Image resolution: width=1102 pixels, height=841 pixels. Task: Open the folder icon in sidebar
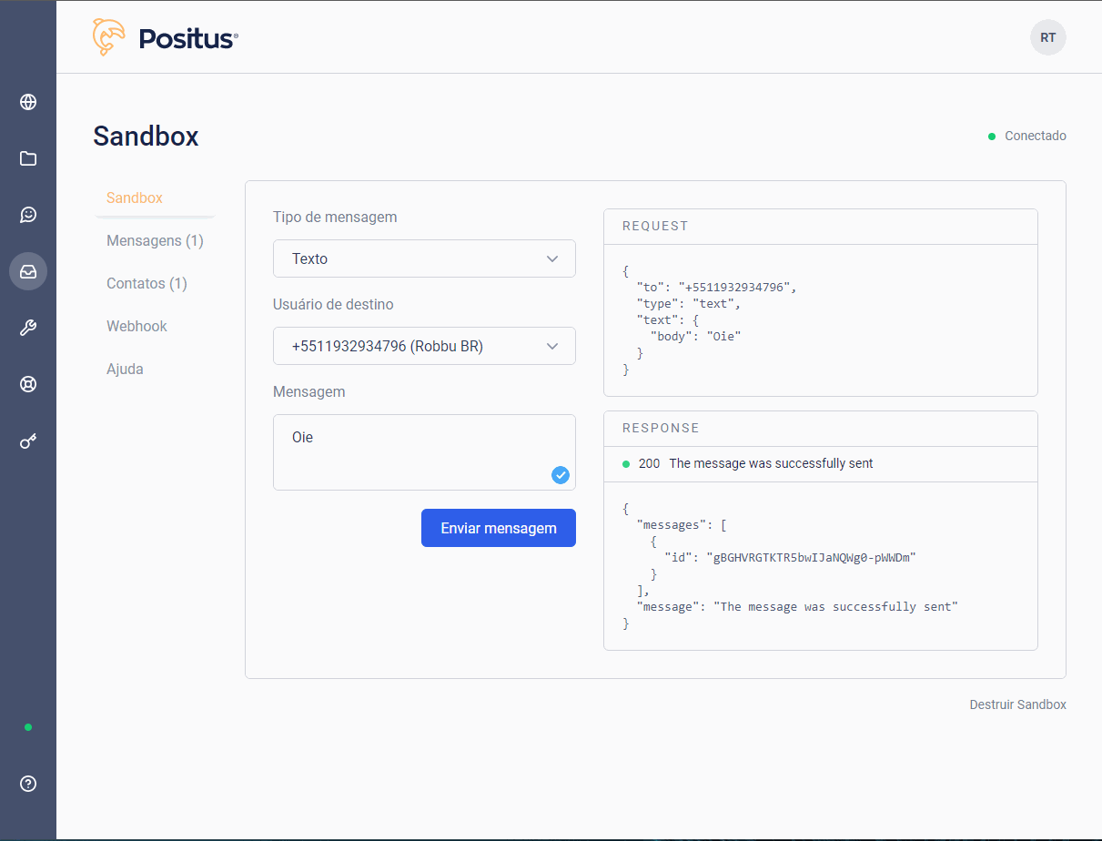point(28,158)
